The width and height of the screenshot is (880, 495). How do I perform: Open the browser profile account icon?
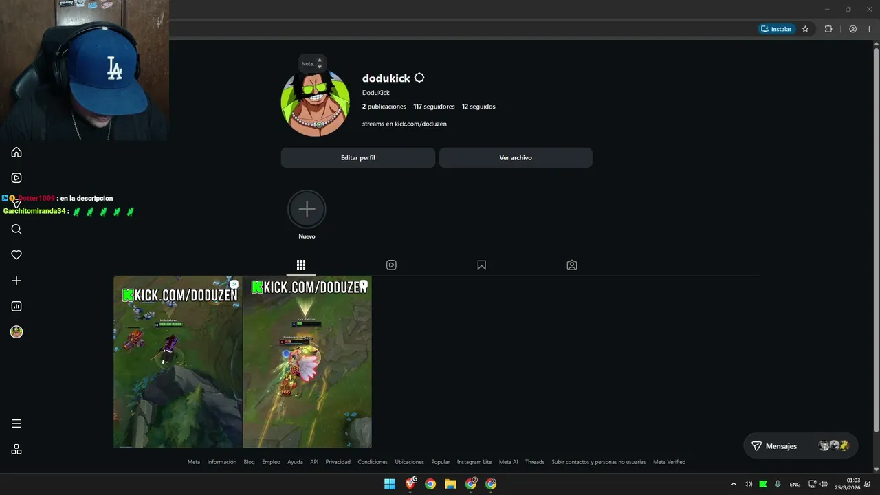[x=853, y=29]
